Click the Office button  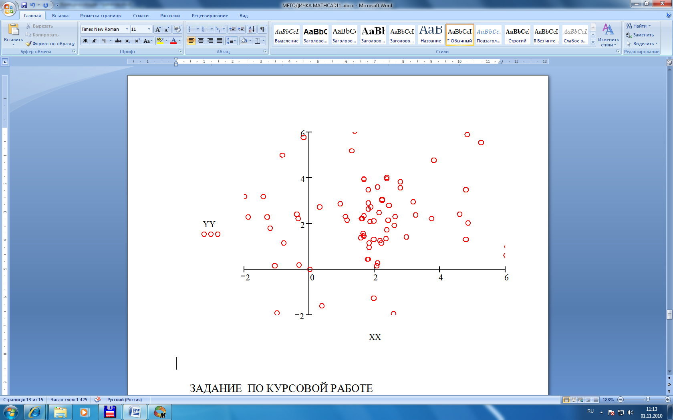pos(9,8)
